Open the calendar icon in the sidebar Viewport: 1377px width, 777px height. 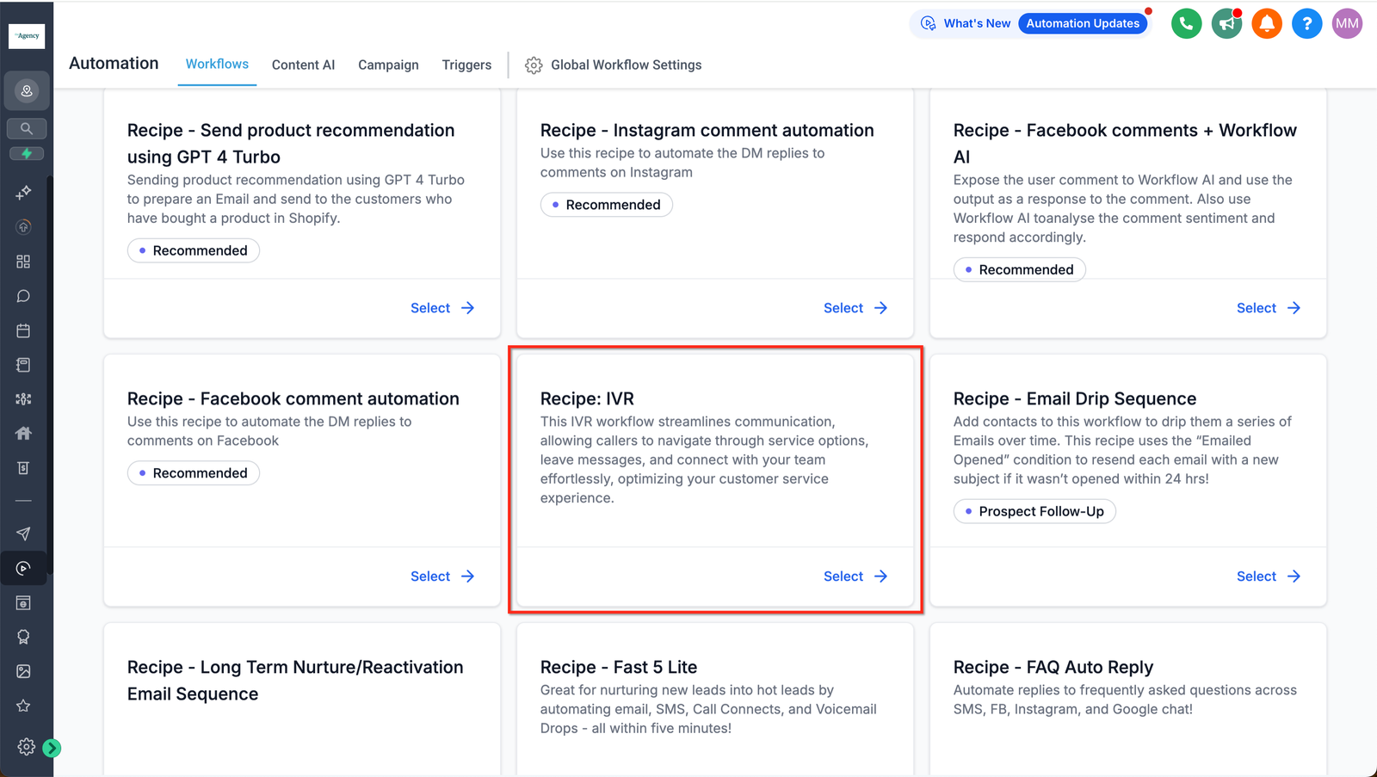point(23,330)
